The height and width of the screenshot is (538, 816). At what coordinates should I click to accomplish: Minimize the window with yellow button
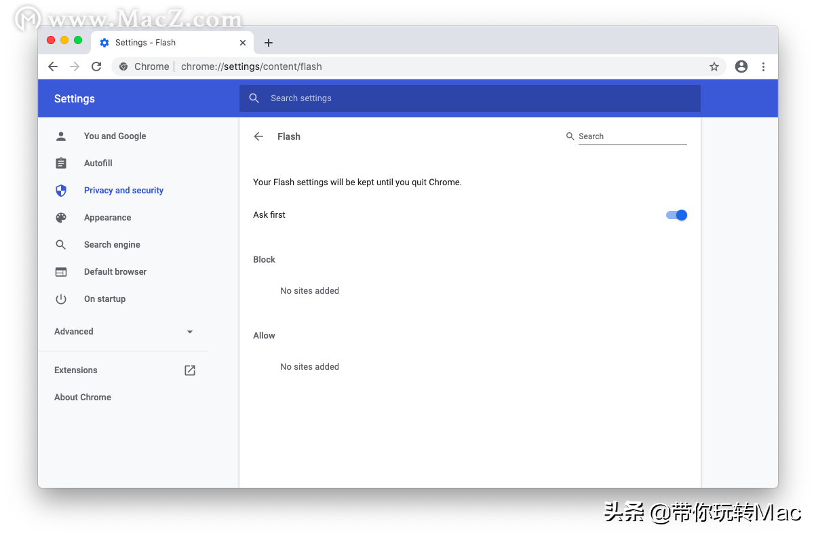click(x=64, y=41)
